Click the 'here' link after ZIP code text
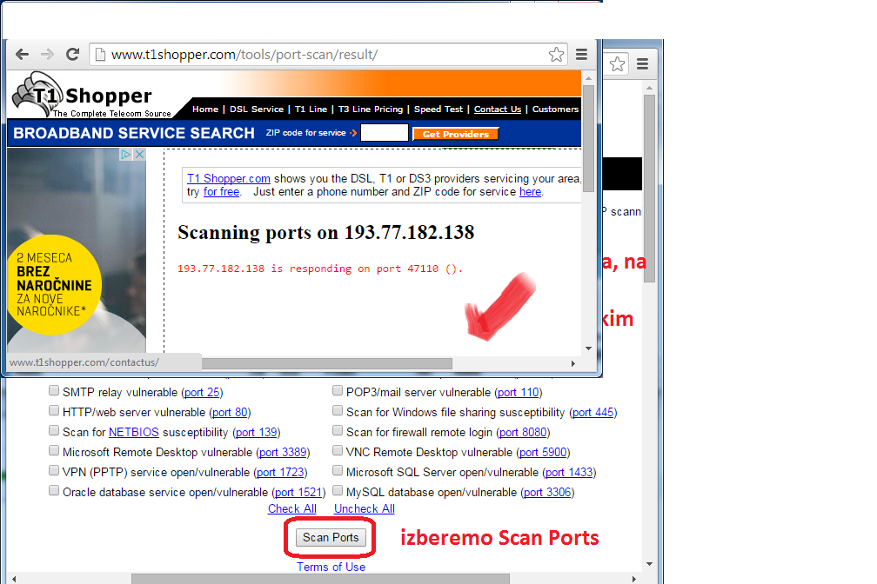 click(530, 192)
